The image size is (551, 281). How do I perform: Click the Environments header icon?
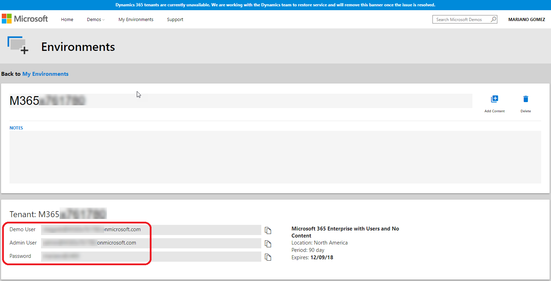(18, 45)
